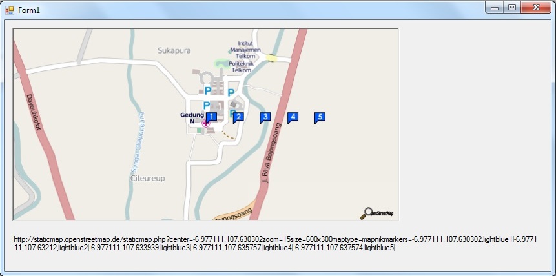Maximize the Form1 window
Viewport: 556px width, 276px height.
pyautogui.click(x=512, y=7)
